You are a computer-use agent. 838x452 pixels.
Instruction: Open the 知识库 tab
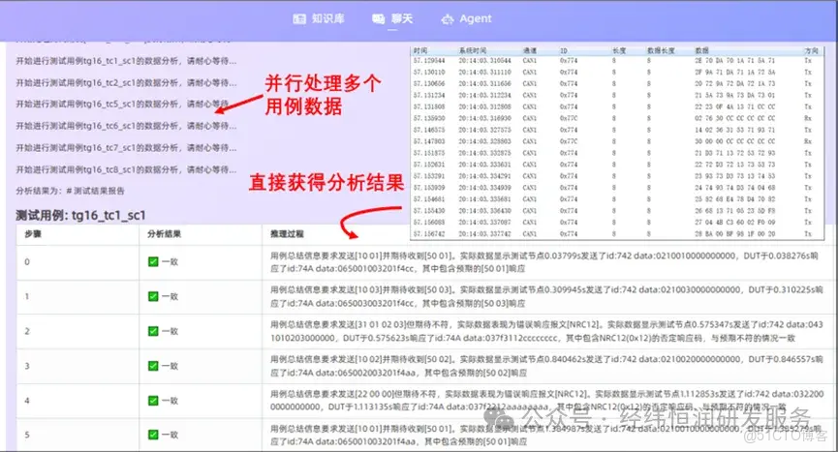[x=319, y=18]
